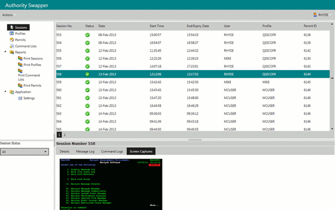Click the green status check for session 562
Image resolution: width=335 pixels, height=210 pixels.
(87, 106)
